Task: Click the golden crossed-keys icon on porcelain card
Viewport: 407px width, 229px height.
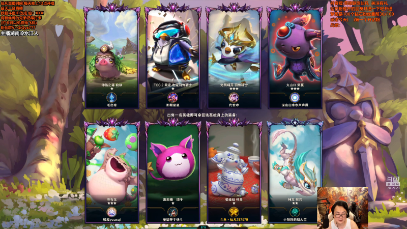Action: point(234,212)
